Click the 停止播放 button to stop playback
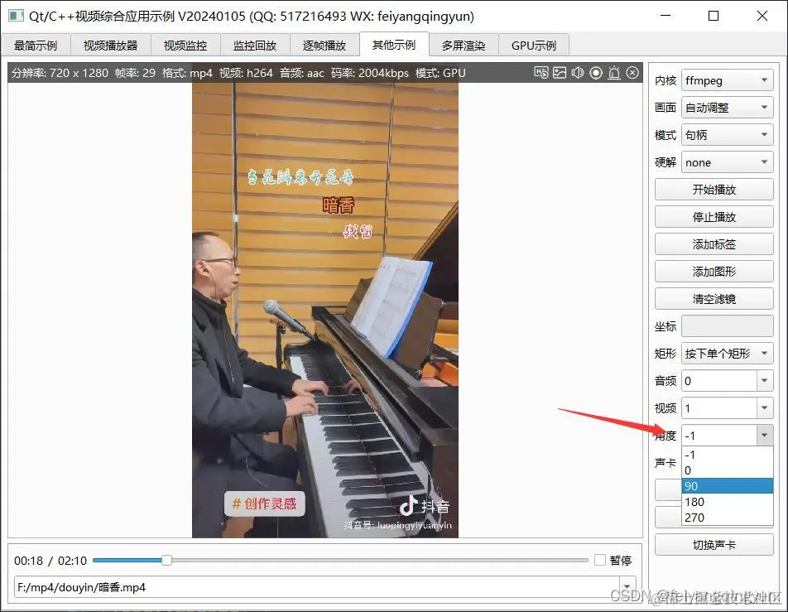The height and width of the screenshot is (612, 788). click(714, 216)
